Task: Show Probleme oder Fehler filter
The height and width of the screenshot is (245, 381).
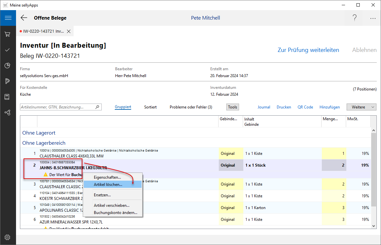Action: click(191, 107)
